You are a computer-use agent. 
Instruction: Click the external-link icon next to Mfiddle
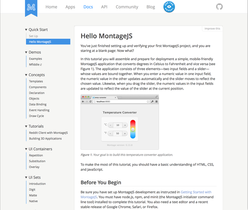pos(41,64)
